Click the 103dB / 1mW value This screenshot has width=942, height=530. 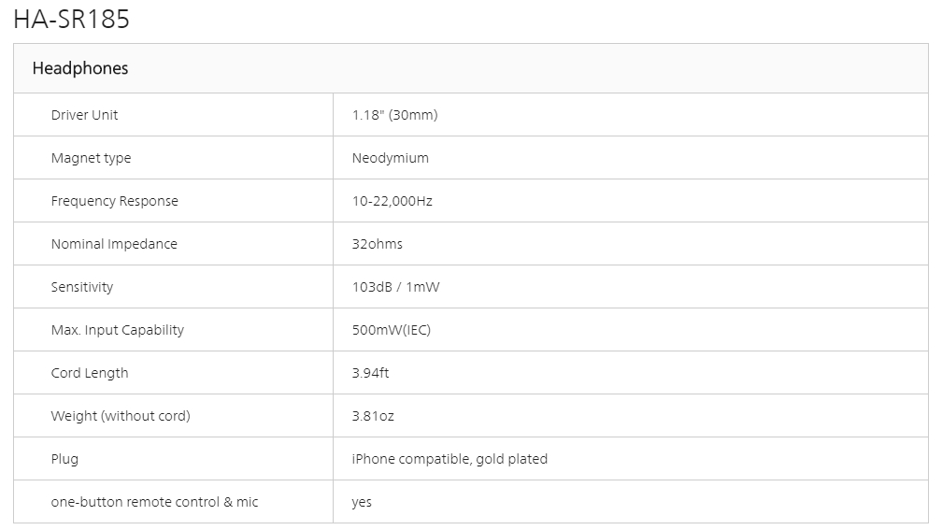[x=395, y=287]
